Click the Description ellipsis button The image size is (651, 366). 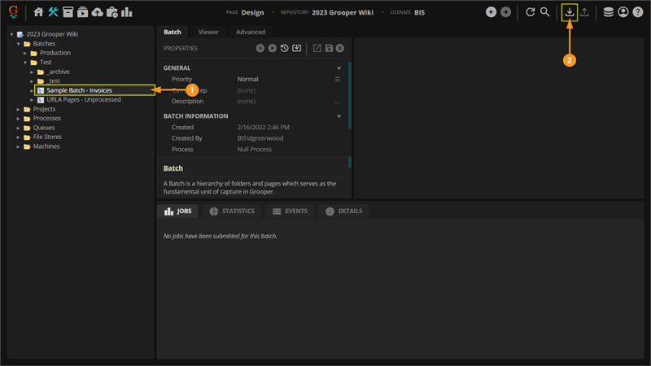click(x=337, y=101)
